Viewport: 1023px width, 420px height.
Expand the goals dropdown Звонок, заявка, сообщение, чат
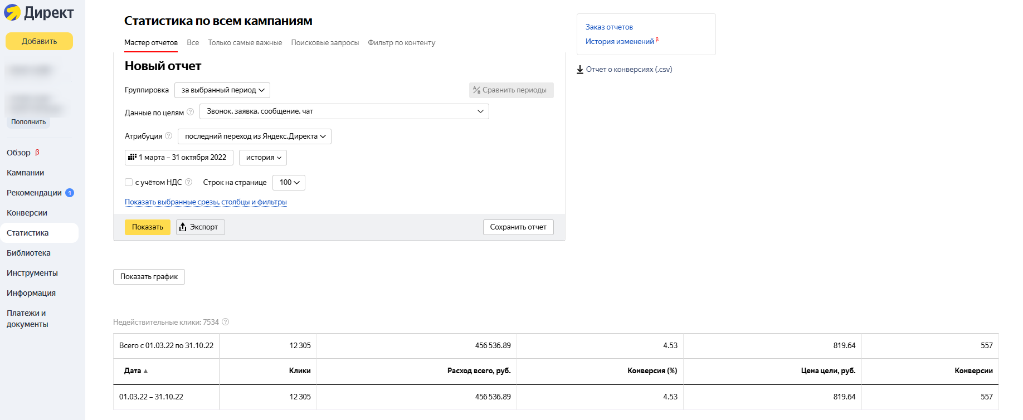tap(344, 111)
